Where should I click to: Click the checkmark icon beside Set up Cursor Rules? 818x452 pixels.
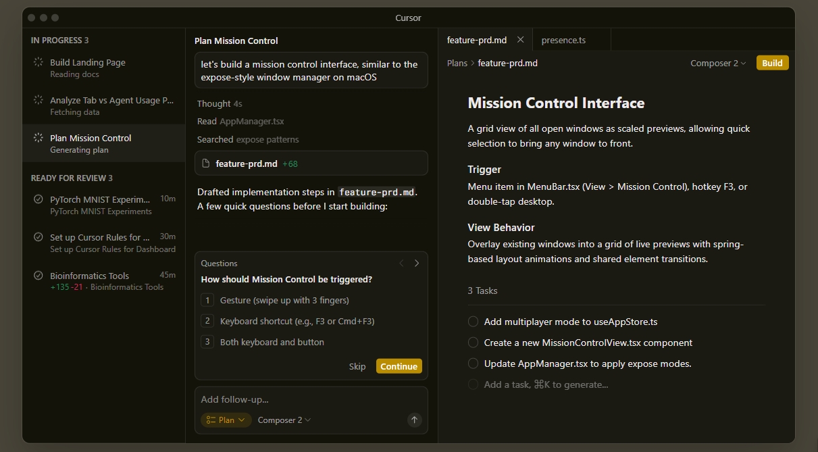(37, 237)
